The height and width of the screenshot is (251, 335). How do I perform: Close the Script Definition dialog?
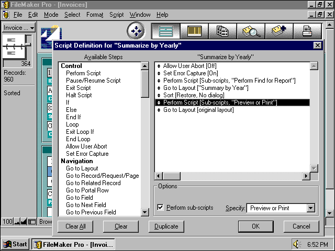pos(318,45)
